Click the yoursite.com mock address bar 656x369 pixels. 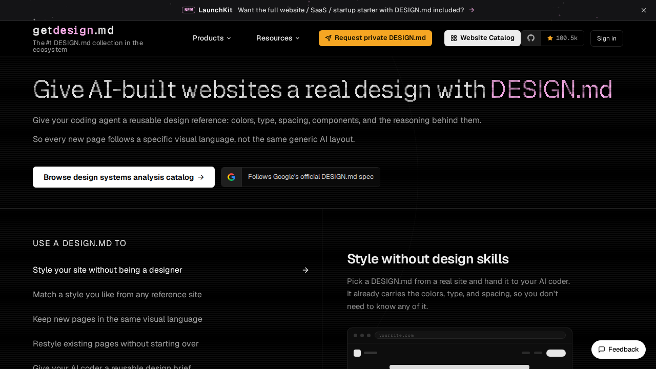[470, 335]
